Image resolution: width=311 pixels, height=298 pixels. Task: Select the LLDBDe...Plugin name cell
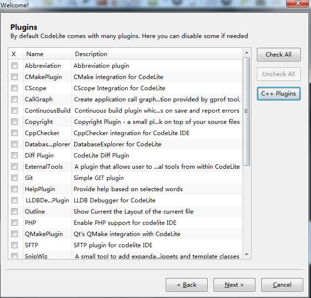47,200
